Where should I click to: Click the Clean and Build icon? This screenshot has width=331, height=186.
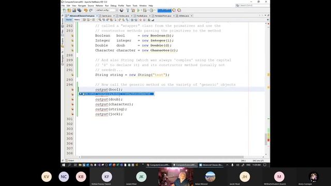click(x=133, y=10)
